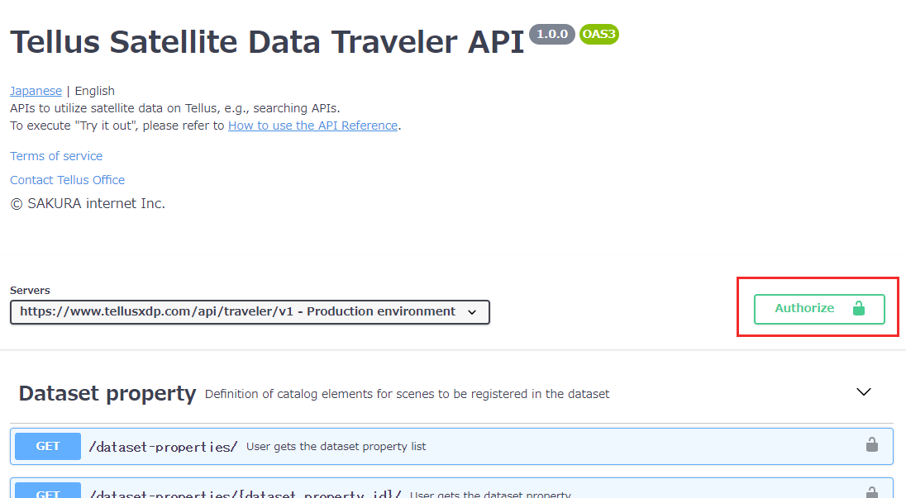Click the Dataset property section heading

point(107,394)
